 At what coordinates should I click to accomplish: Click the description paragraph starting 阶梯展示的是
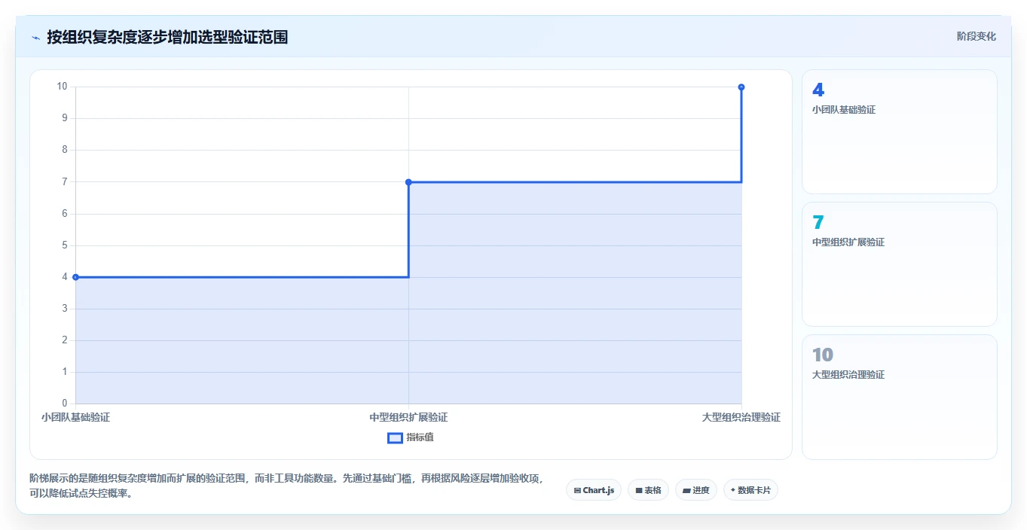click(286, 486)
